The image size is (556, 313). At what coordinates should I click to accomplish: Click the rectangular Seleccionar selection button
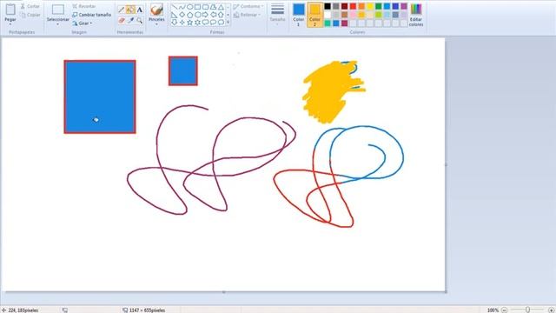point(58,10)
